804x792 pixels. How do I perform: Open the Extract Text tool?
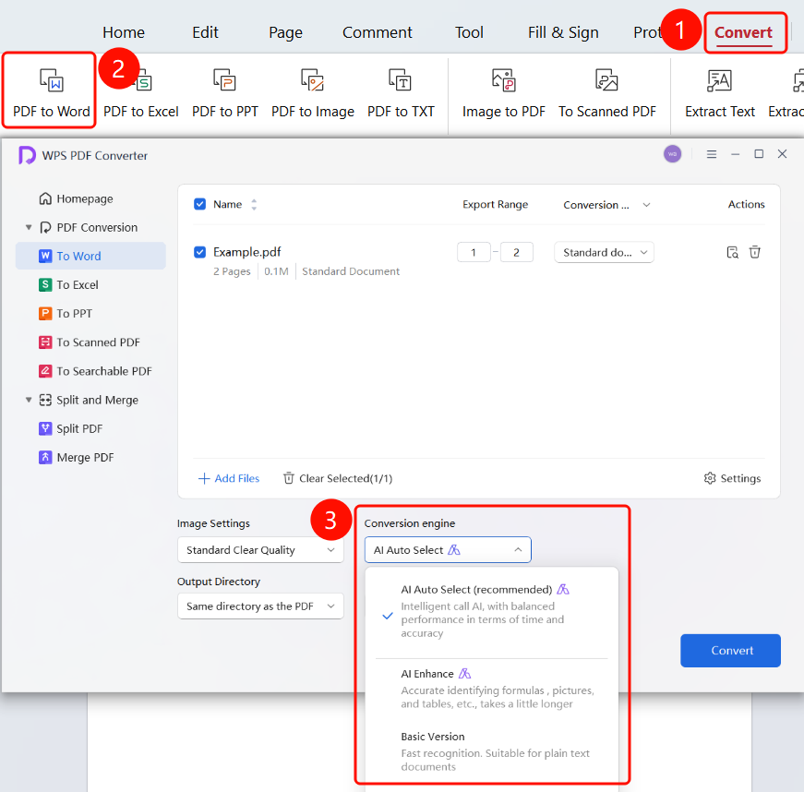(720, 92)
